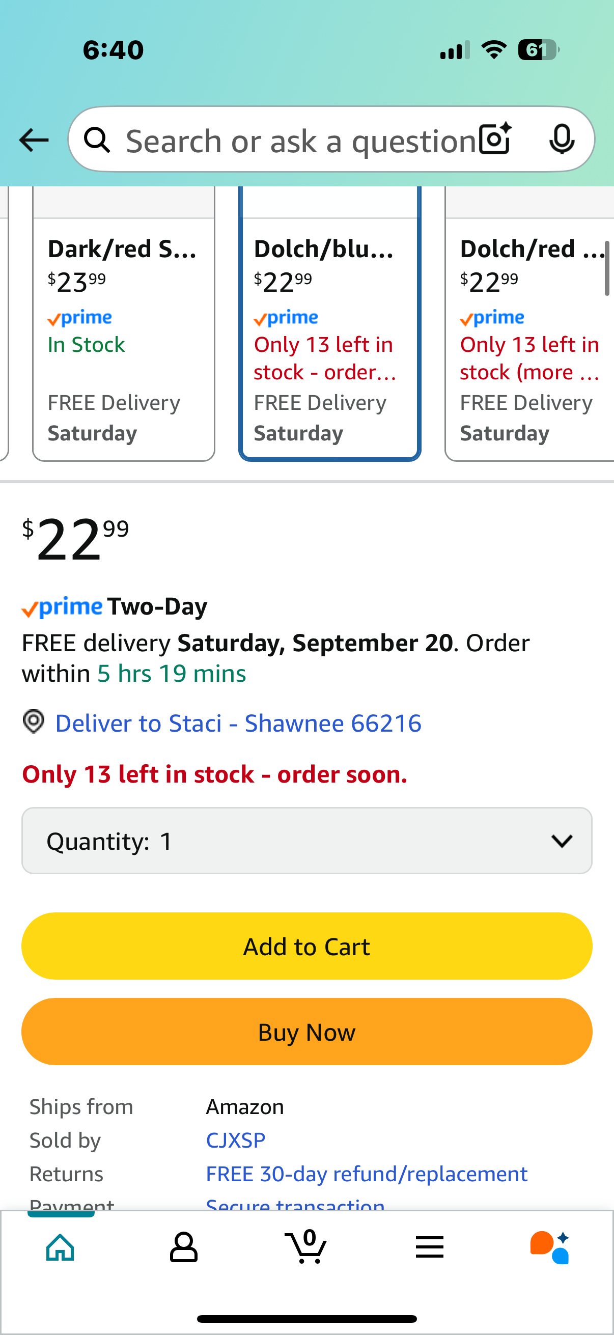Tap the search magnifier icon
Image resolution: width=614 pixels, height=1335 pixels.
click(x=97, y=140)
